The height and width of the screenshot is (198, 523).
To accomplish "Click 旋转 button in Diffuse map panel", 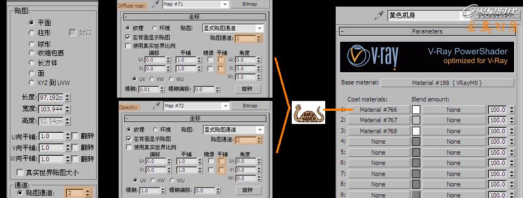I will pyautogui.click(x=247, y=89).
